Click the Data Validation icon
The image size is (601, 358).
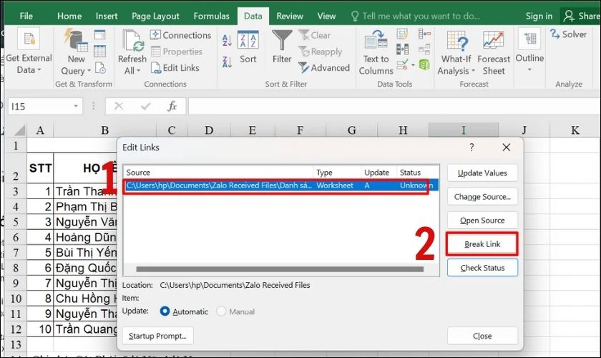[402, 65]
